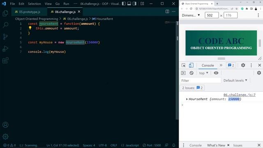This screenshot has height=148, width=263.
Task: Edit the width field showing 502
Action: (212, 15)
